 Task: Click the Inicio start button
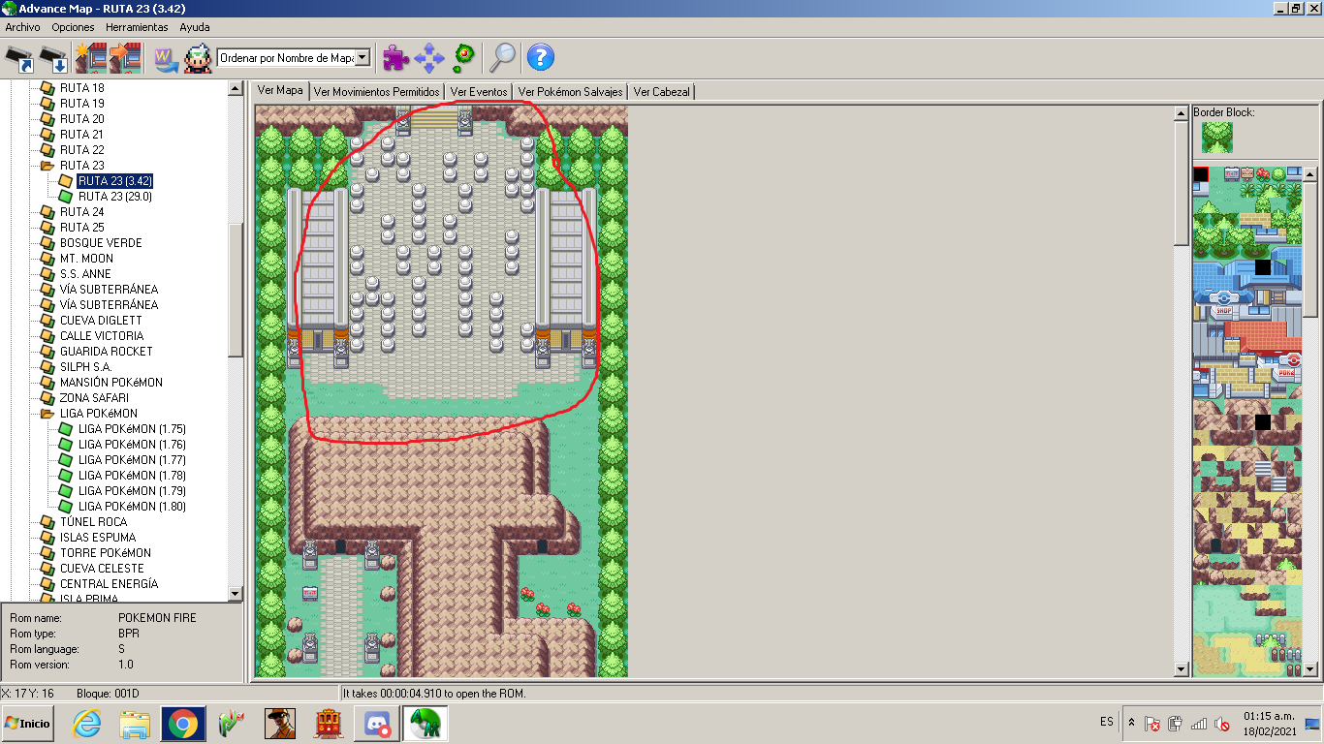coord(28,724)
